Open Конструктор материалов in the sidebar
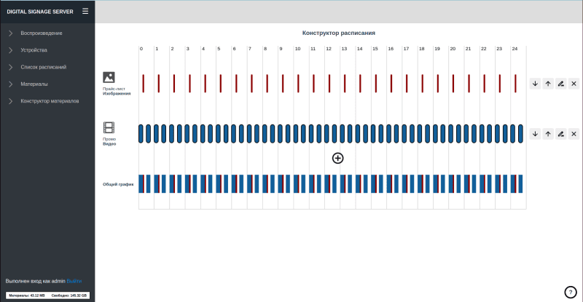This screenshot has width=583, height=302. (x=50, y=100)
